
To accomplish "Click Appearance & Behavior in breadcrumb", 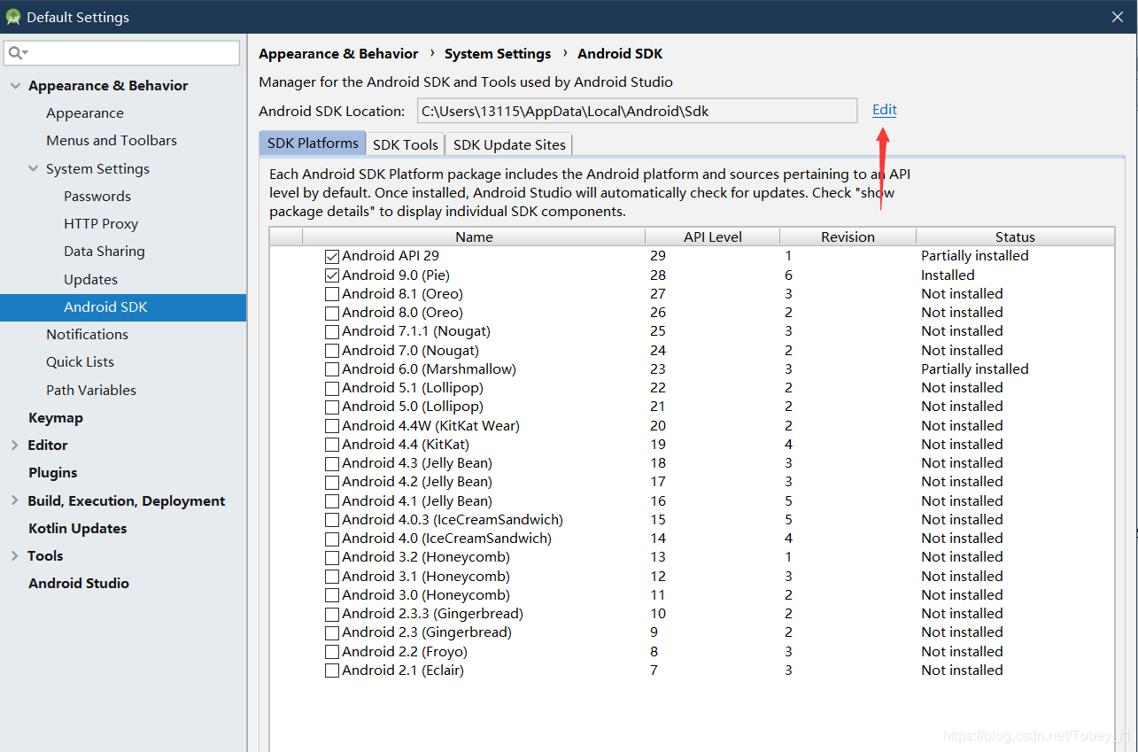I will [x=338, y=54].
